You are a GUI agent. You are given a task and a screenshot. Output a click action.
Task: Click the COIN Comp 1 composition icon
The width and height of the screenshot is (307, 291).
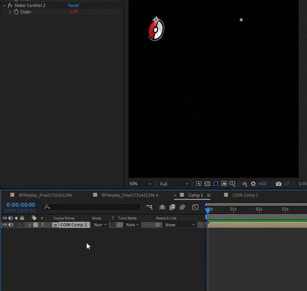click(55, 225)
